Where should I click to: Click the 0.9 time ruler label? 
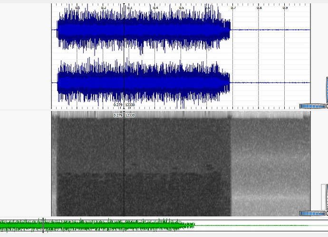[285, 8]
